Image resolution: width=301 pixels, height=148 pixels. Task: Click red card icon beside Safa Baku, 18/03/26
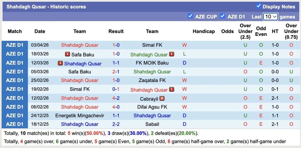[x=67, y=54]
